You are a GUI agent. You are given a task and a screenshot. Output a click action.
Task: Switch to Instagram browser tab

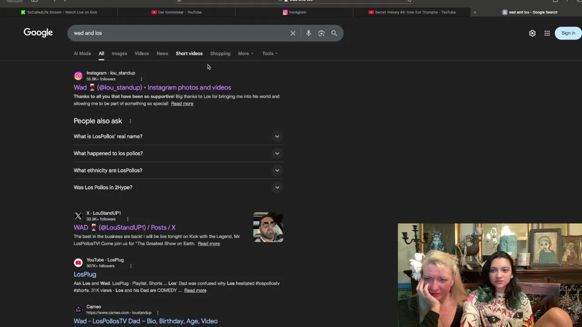tap(294, 12)
